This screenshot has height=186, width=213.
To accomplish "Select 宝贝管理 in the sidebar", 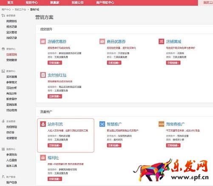I will pyautogui.click(x=11, y=32).
